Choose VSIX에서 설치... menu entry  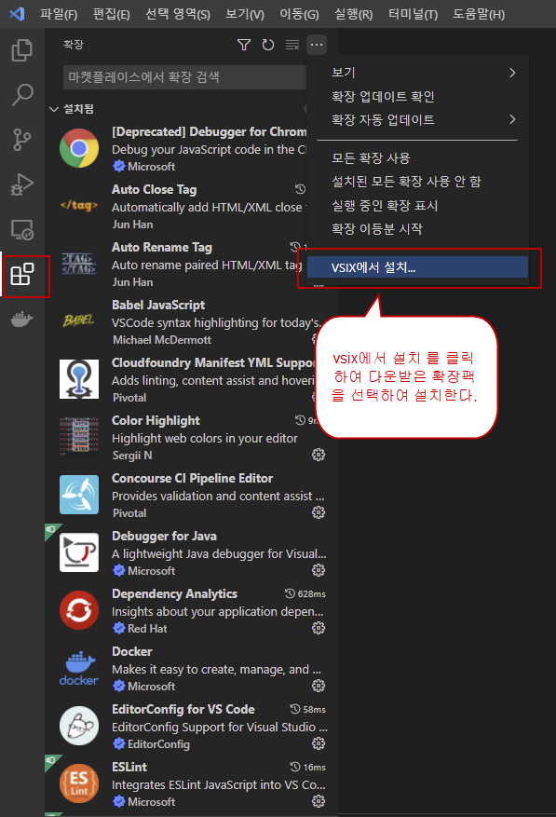(x=417, y=267)
